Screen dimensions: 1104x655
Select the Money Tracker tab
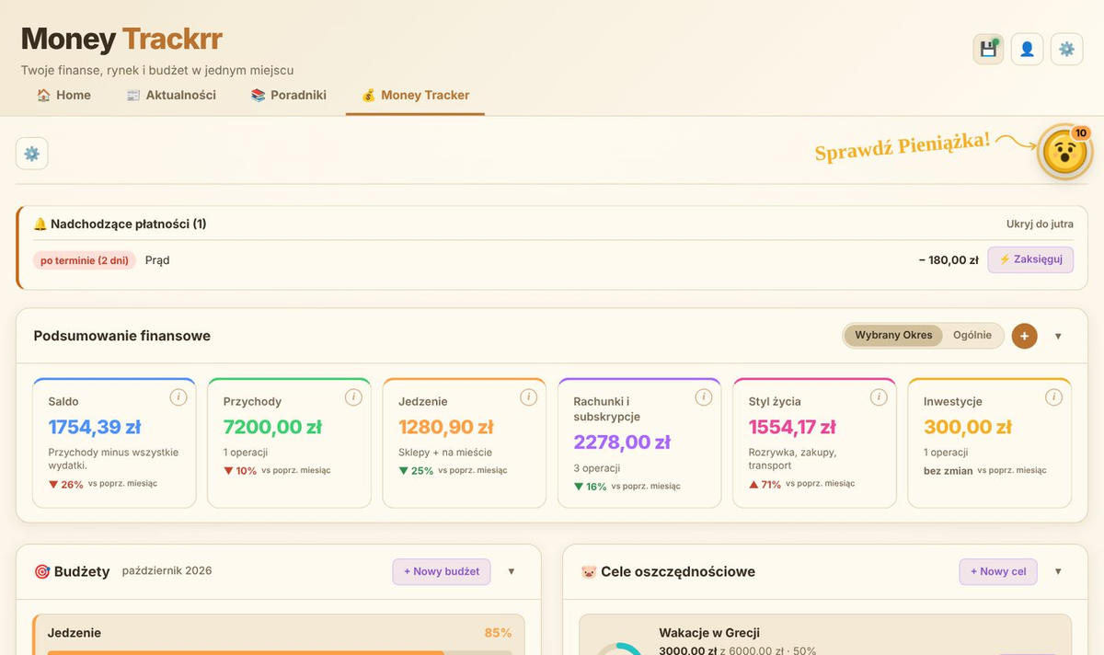point(415,95)
